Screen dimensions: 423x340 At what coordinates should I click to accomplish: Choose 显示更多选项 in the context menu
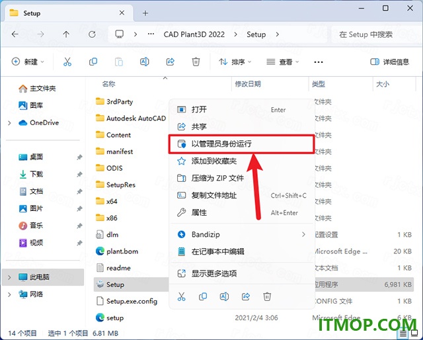coord(242,274)
